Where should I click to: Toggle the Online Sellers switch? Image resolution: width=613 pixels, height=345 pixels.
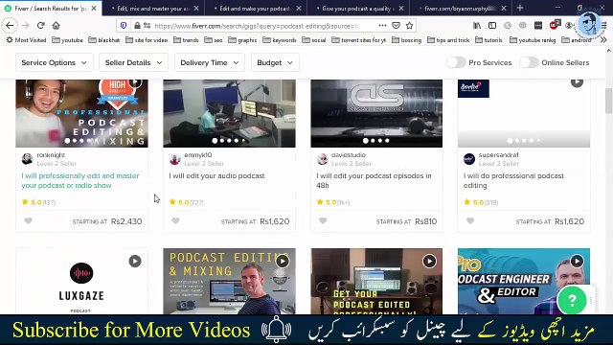pyautogui.click(x=529, y=62)
